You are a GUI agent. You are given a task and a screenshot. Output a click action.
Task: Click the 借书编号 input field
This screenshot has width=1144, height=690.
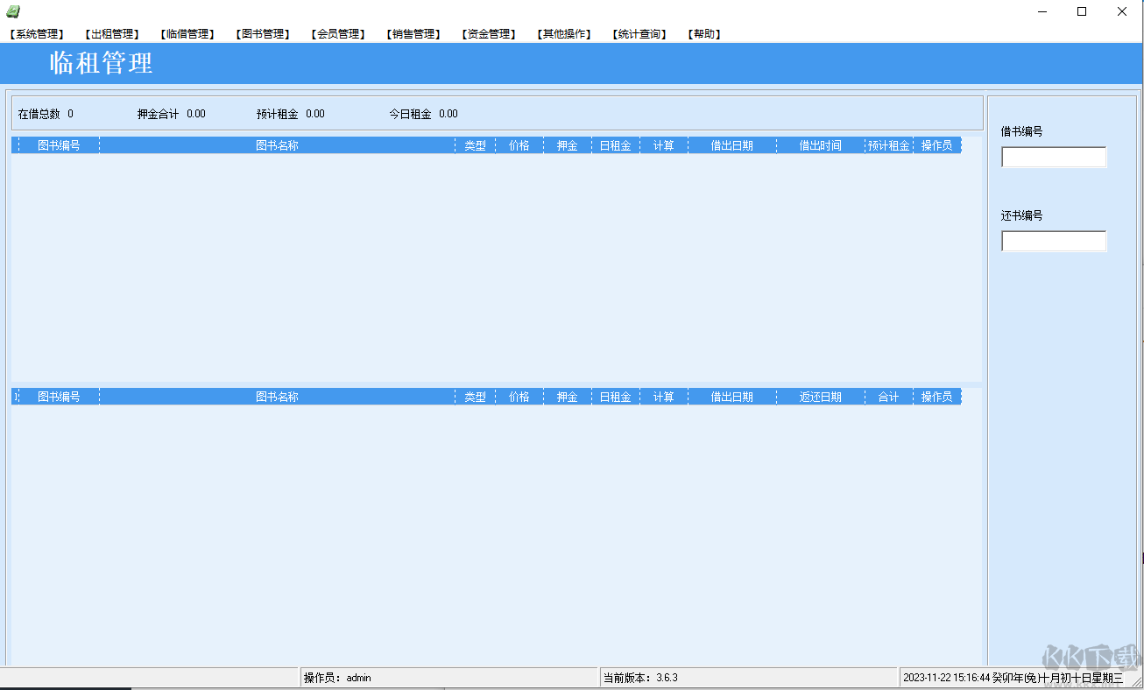(x=1053, y=157)
